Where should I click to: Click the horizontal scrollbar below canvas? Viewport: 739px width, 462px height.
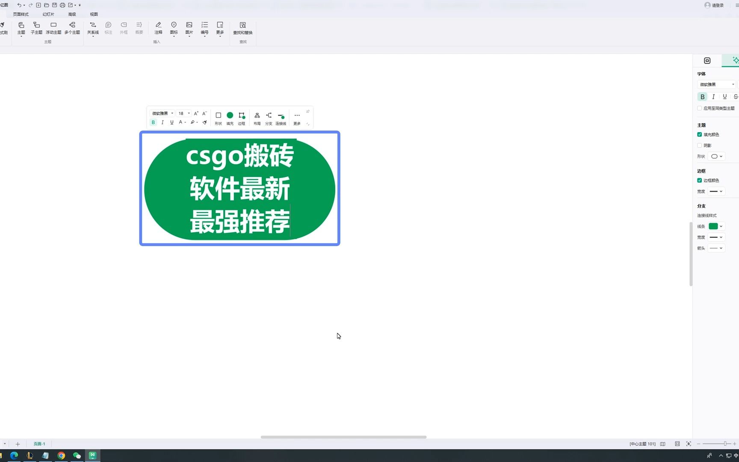343,437
